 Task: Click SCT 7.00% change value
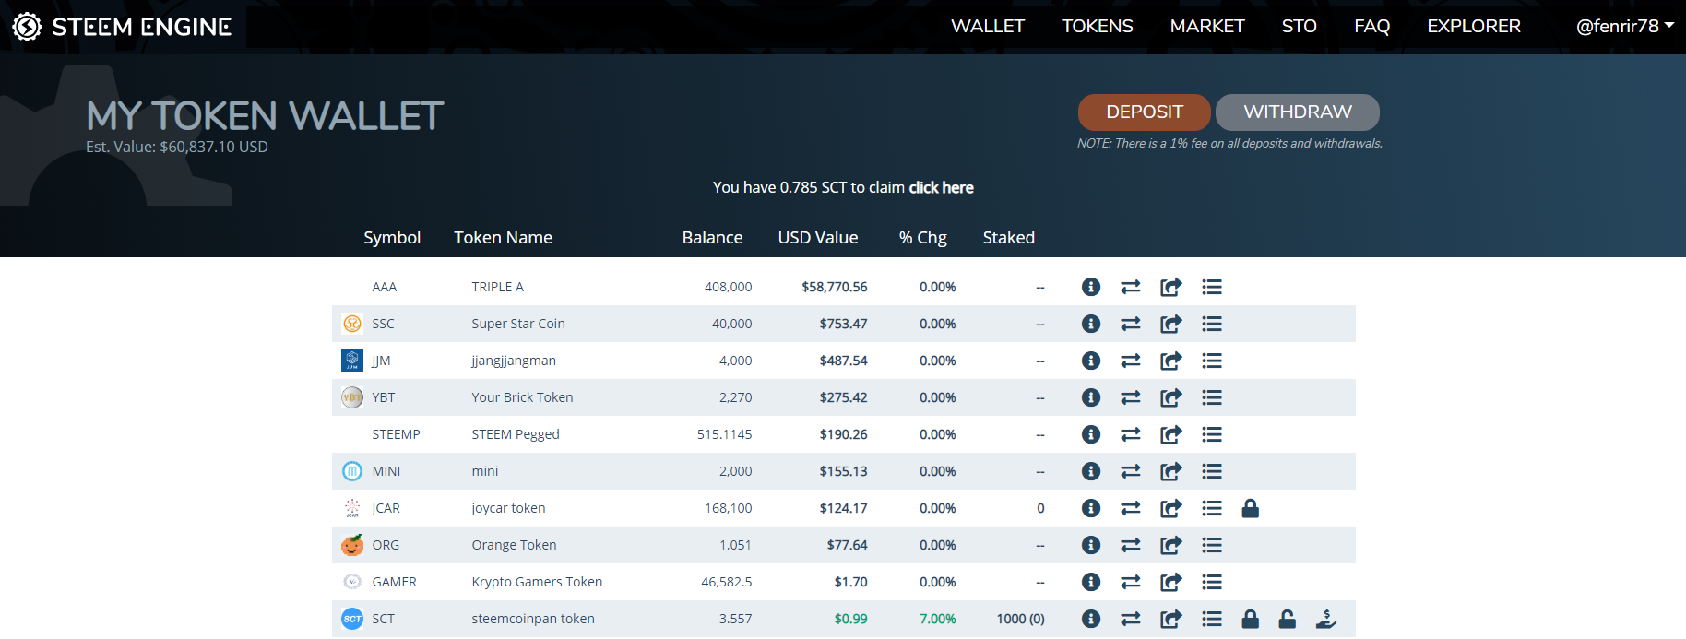point(938,619)
